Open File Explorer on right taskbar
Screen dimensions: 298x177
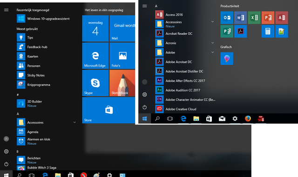pos(196,119)
